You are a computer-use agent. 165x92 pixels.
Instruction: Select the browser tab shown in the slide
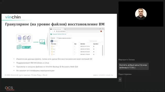tap(57, 29)
